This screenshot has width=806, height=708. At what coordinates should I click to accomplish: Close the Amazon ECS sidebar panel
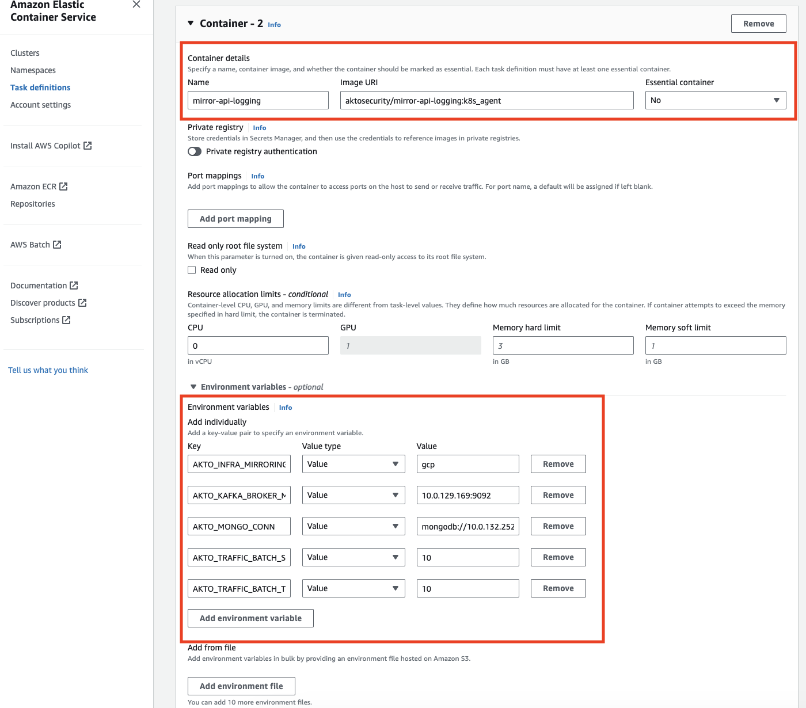[x=136, y=5]
